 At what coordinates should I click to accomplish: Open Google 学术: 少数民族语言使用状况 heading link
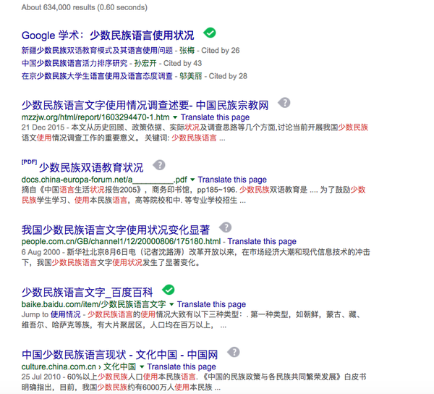click(x=108, y=35)
